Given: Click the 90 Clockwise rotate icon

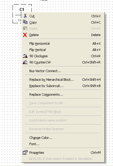Looking at the screenshot, I should click(x=25, y=56).
